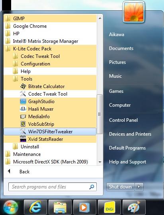This screenshot has width=164, height=215.
Task: Launch Codec Tweak Tool under Tools
Action: 50,94
